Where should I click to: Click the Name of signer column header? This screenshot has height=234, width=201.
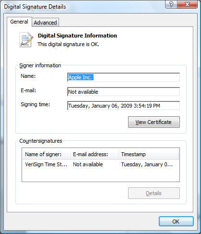coord(47,154)
